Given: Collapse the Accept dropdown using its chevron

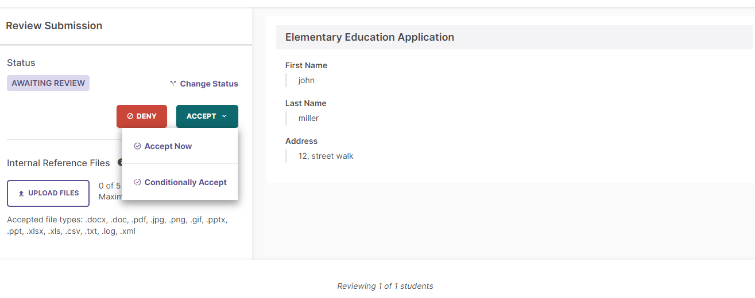Looking at the screenshot, I should 224,116.
